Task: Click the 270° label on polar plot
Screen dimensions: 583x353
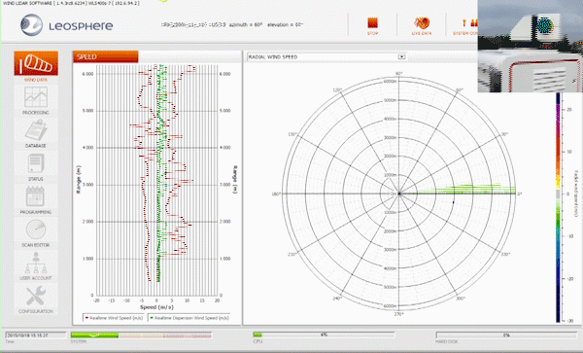Action: click(x=399, y=314)
